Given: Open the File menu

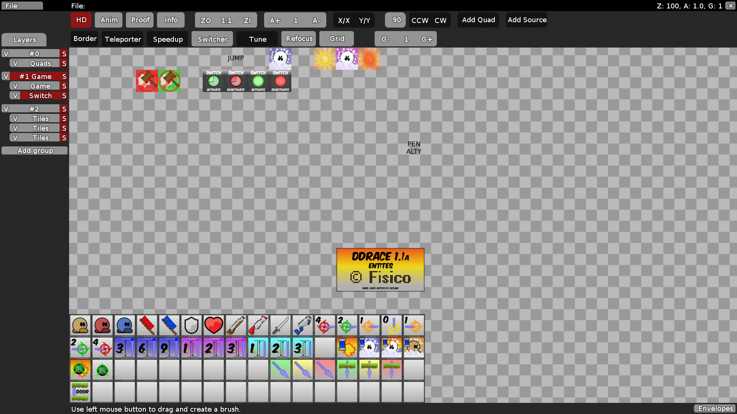Looking at the screenshot, I should tap(22, 6).
